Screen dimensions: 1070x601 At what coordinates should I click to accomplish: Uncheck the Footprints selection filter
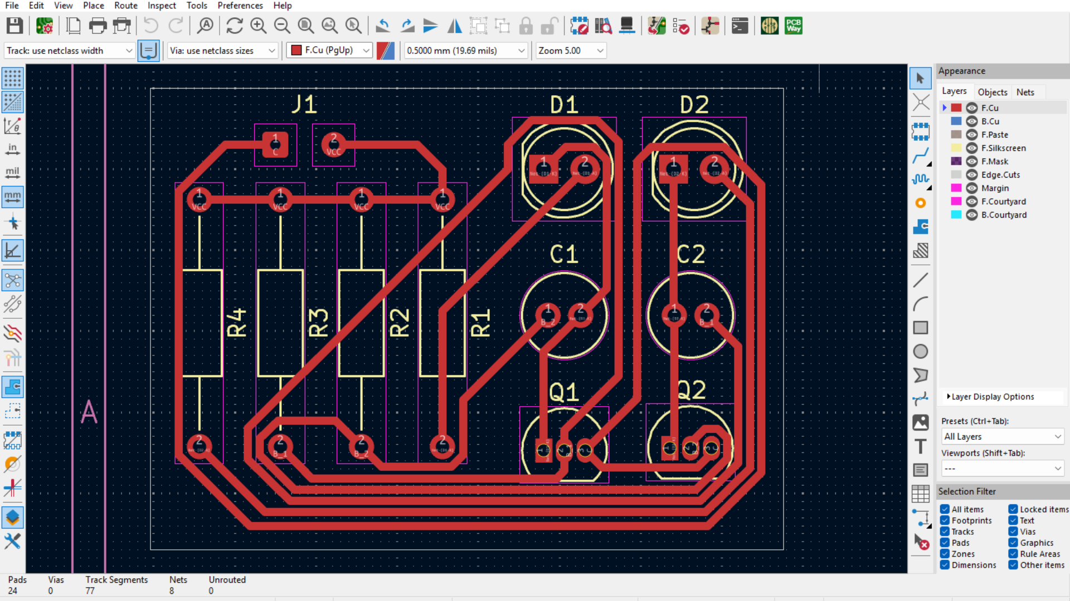point(945,520)
